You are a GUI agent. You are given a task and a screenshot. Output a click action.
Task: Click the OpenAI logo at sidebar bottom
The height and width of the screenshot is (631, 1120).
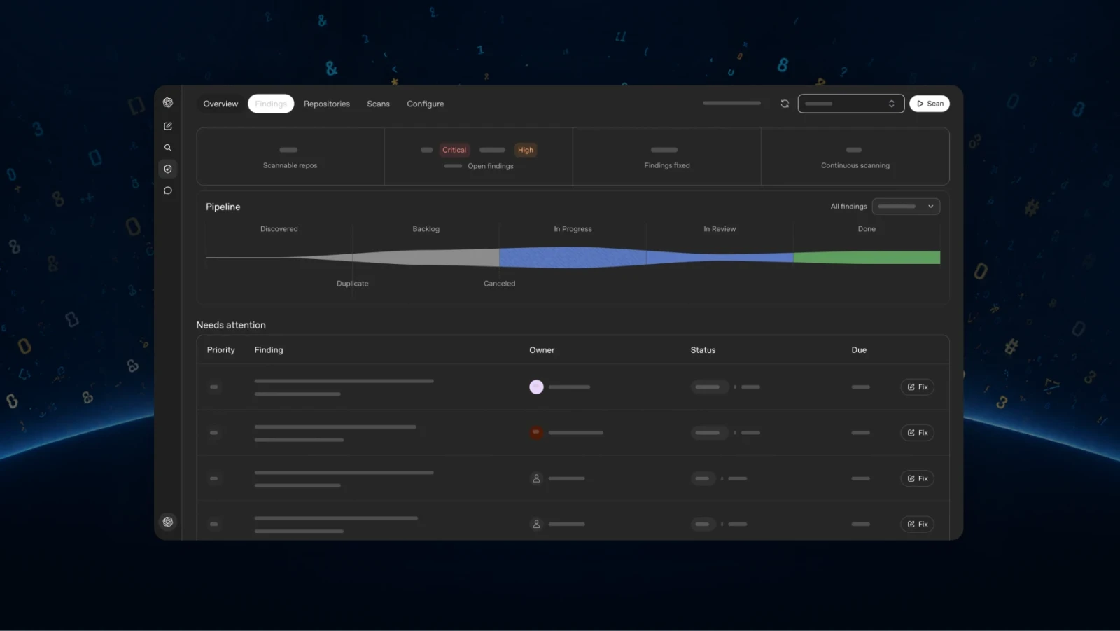click(x=168, y=522)
